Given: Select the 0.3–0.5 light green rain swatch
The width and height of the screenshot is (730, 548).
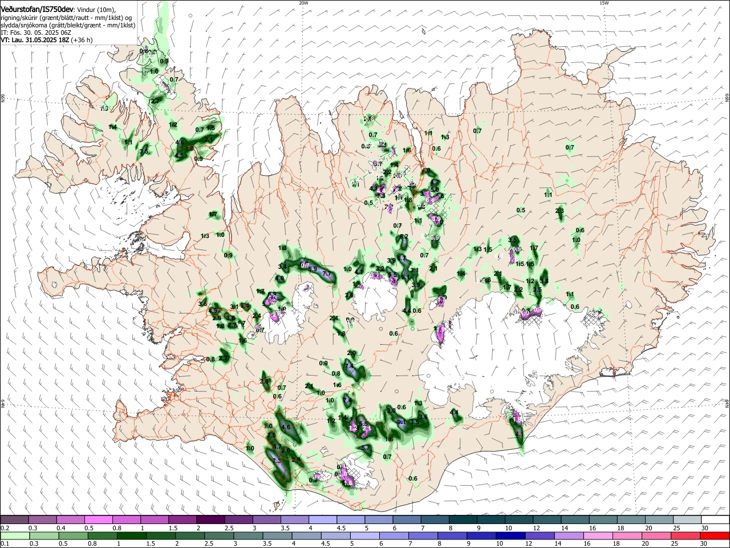Looking at the screenshot, I should [43, 535].
